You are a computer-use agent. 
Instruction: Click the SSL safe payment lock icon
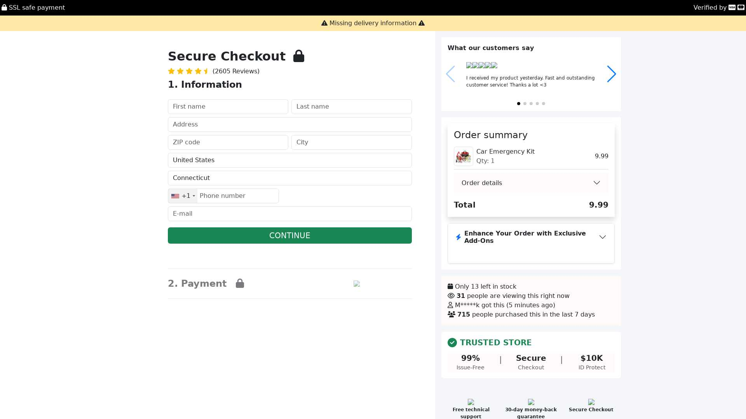(4, 7)
